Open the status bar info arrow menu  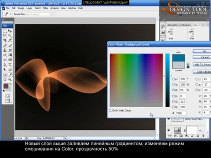point(65,138)
